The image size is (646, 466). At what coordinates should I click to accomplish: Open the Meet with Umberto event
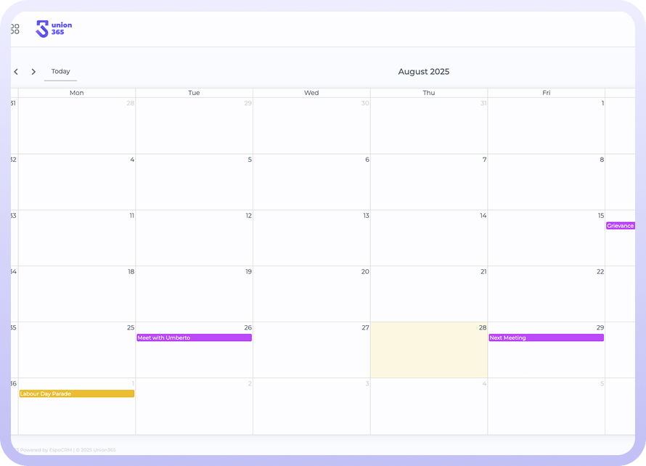[194, 338]
